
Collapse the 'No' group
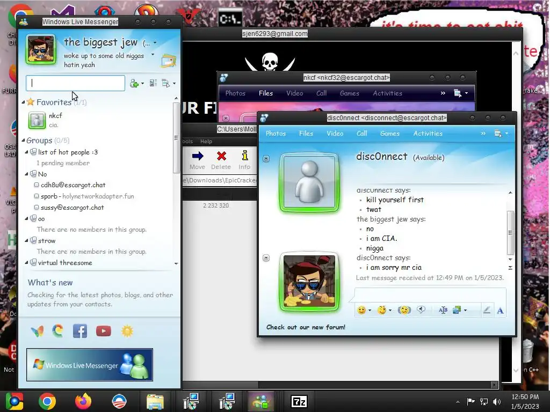pos(26,174)
